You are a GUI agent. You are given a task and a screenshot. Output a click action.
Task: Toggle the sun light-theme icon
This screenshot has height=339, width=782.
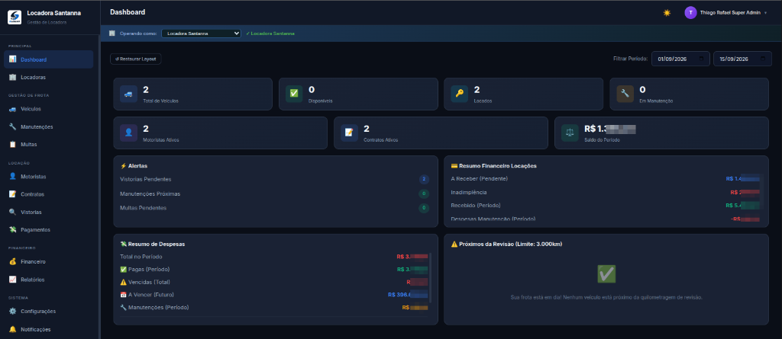(667, 13)
